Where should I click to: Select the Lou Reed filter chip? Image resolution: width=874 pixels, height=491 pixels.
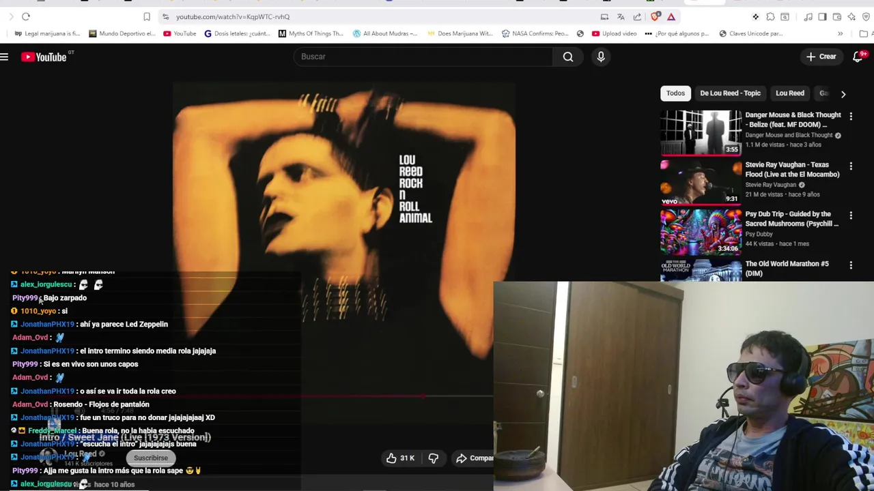click(x=790, y=93)
